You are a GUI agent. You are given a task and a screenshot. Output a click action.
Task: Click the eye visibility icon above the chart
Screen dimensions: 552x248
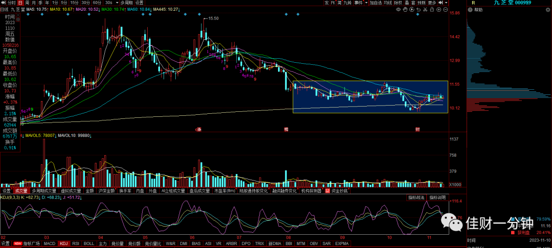399,10
